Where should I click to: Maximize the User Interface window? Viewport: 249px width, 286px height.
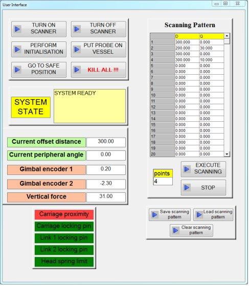coord(225,4)
